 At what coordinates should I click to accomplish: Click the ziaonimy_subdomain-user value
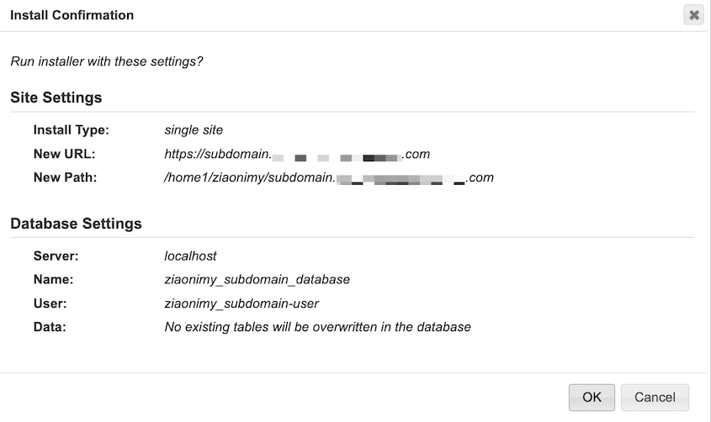click(241, 303)
